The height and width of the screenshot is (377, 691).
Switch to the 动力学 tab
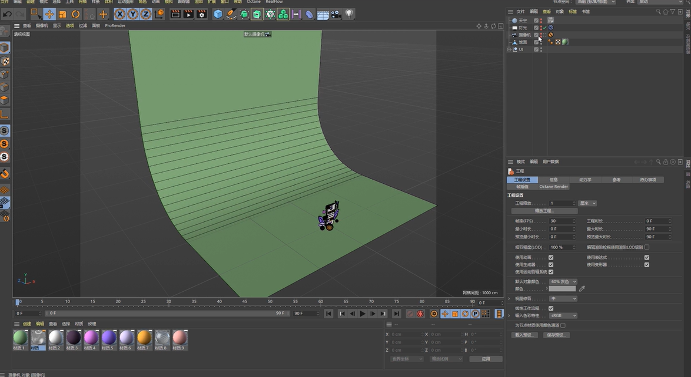coord(585,180)
